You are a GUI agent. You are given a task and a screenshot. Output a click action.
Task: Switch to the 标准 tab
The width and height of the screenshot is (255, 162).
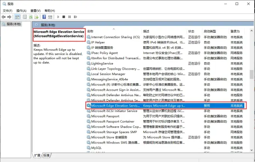[x=46, y=155]
